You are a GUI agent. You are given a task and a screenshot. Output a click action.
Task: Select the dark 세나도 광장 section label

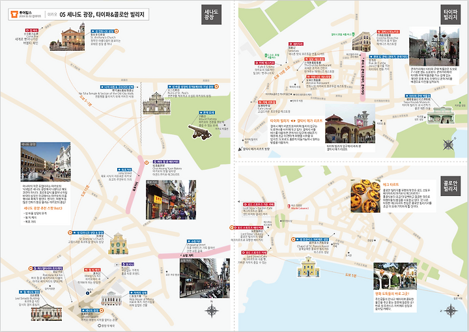coord(211,14)
